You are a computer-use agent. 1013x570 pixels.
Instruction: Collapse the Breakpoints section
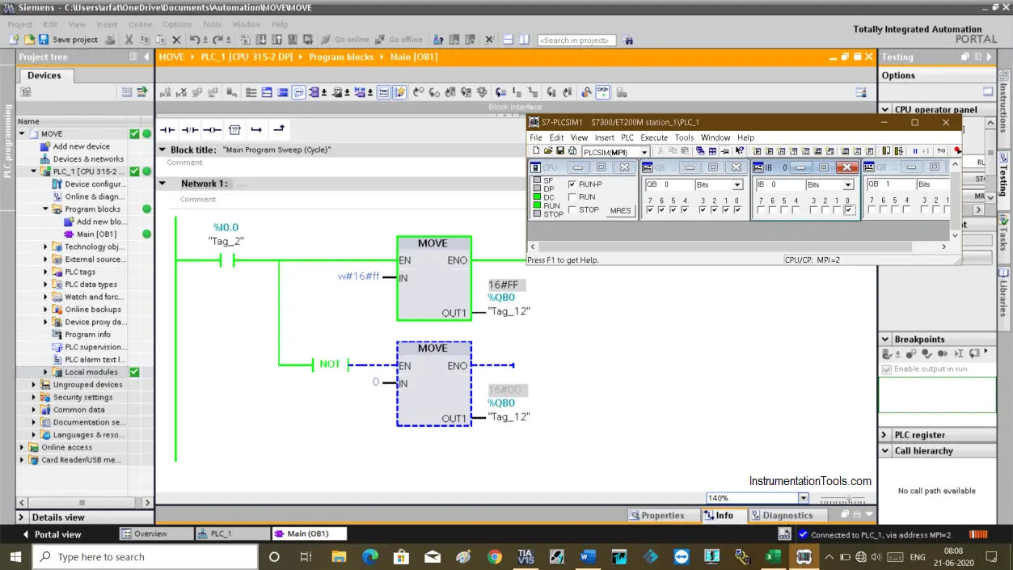[884, 340]
